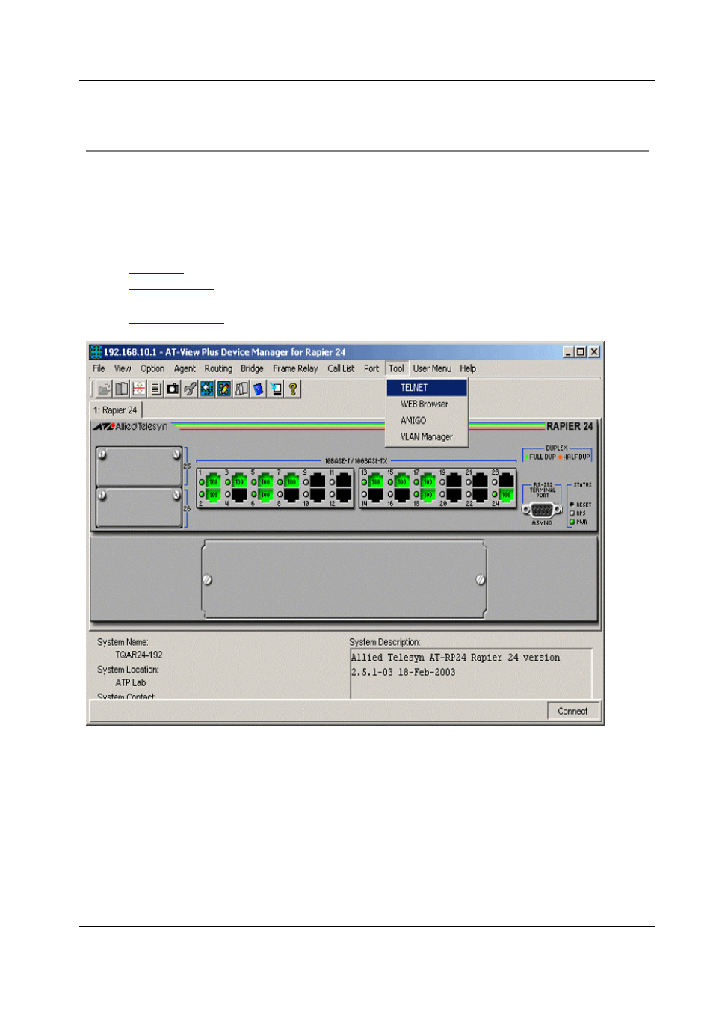Click the folded map toolbar icon
The image size is (713, 1009).
tap(241, 389)
